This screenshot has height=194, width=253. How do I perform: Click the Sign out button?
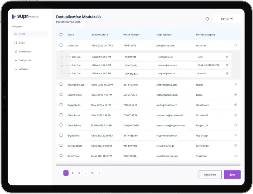pos(226,19)
